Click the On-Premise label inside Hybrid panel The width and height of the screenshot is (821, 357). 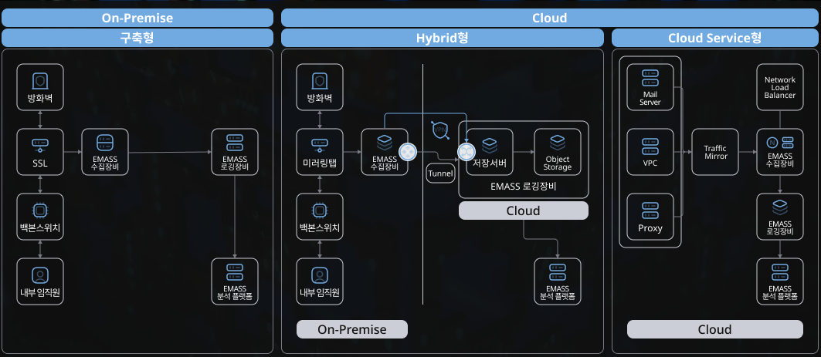pyautogui.click(x=352, y=329)
